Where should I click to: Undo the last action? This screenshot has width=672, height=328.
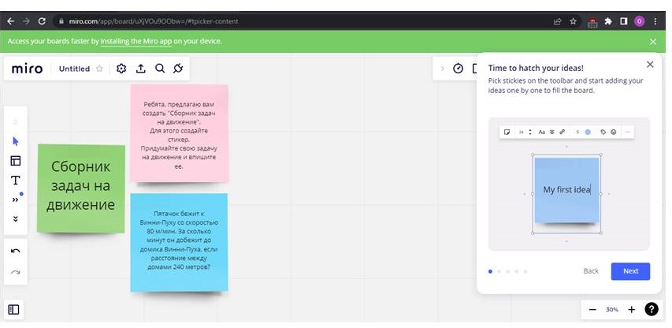tap(15, 251)
